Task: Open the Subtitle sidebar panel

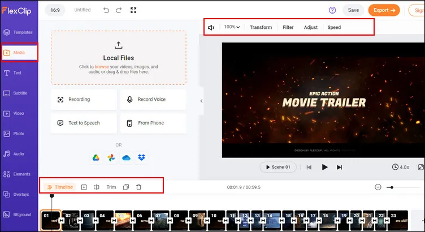Action: (16, 93)
